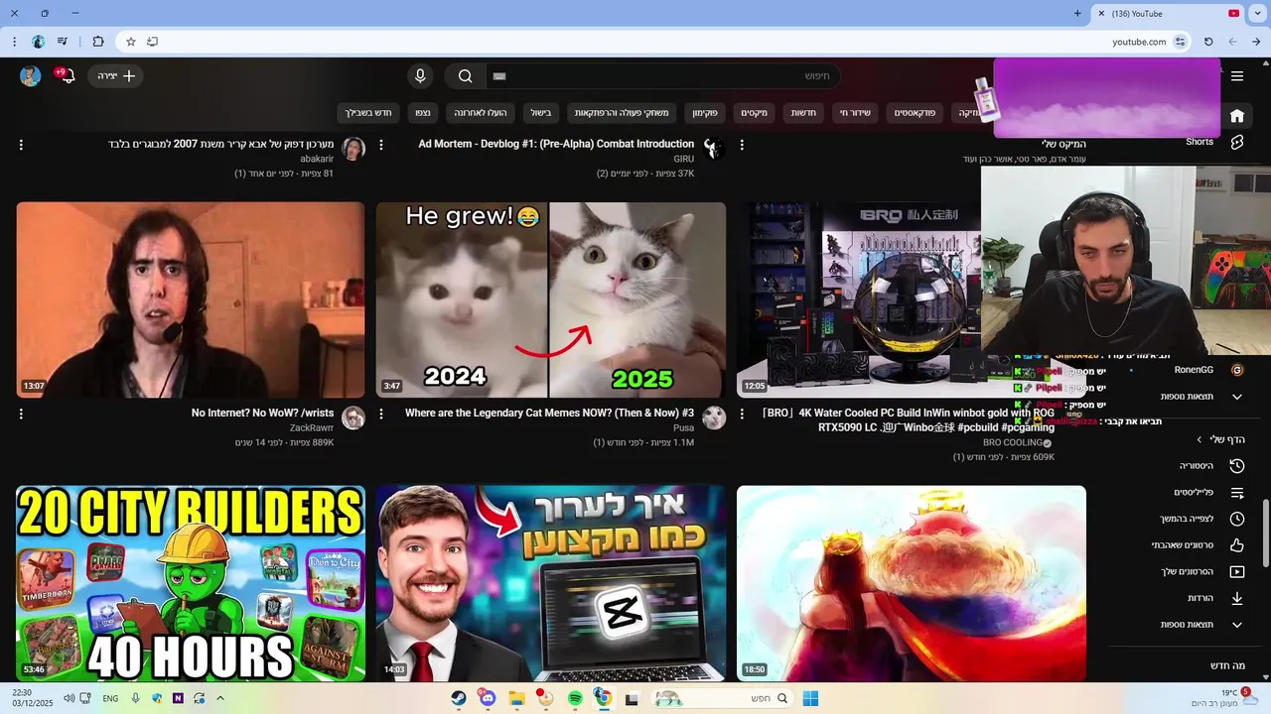Select the פודקאסטים filter chip
Image resolution: width=1271 pixels, height=714 pixels.
[x=915, y=113]
